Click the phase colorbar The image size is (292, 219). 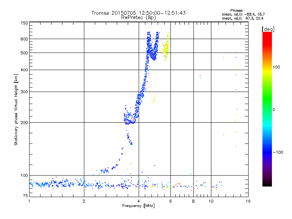coord(267,109)
